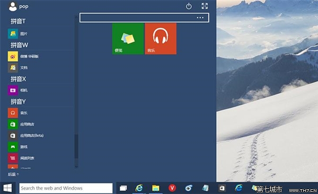Open the blue eye-logo taskbar app

click(189, 188)
